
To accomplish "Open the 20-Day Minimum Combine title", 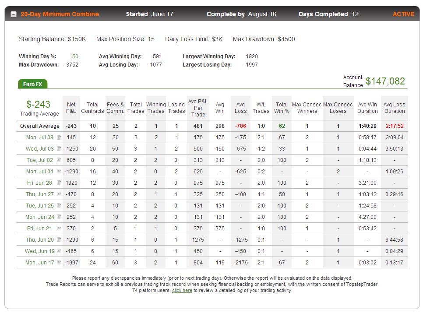I will coord(60,14).
